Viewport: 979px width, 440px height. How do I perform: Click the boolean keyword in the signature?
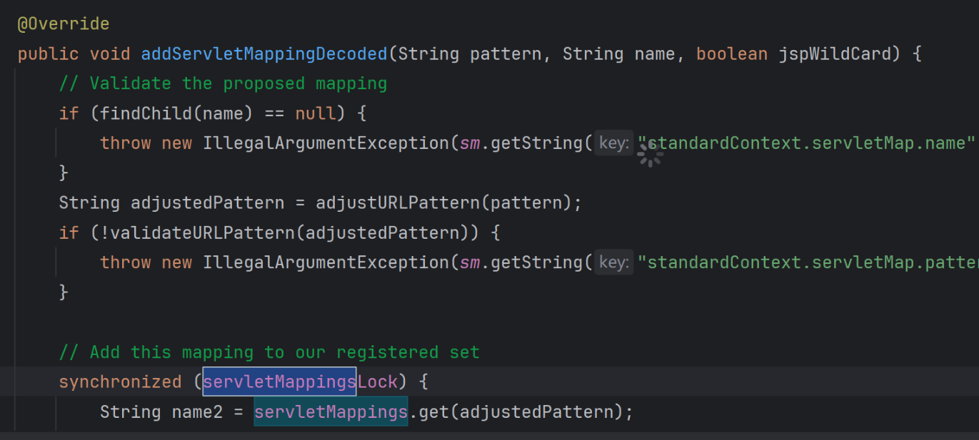731,54
